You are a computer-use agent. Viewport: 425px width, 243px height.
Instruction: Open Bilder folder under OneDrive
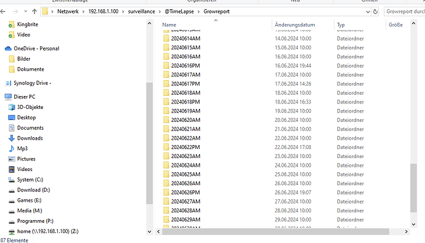23,58
